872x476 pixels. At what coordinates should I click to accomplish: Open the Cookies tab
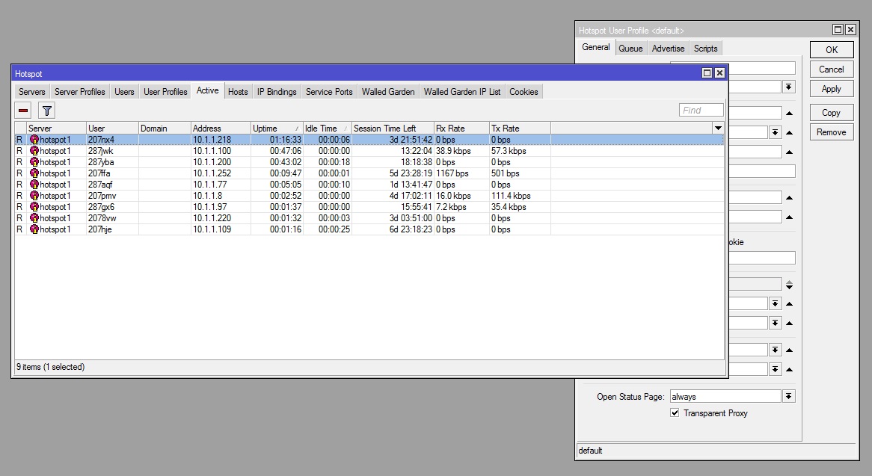coord(523,91)
